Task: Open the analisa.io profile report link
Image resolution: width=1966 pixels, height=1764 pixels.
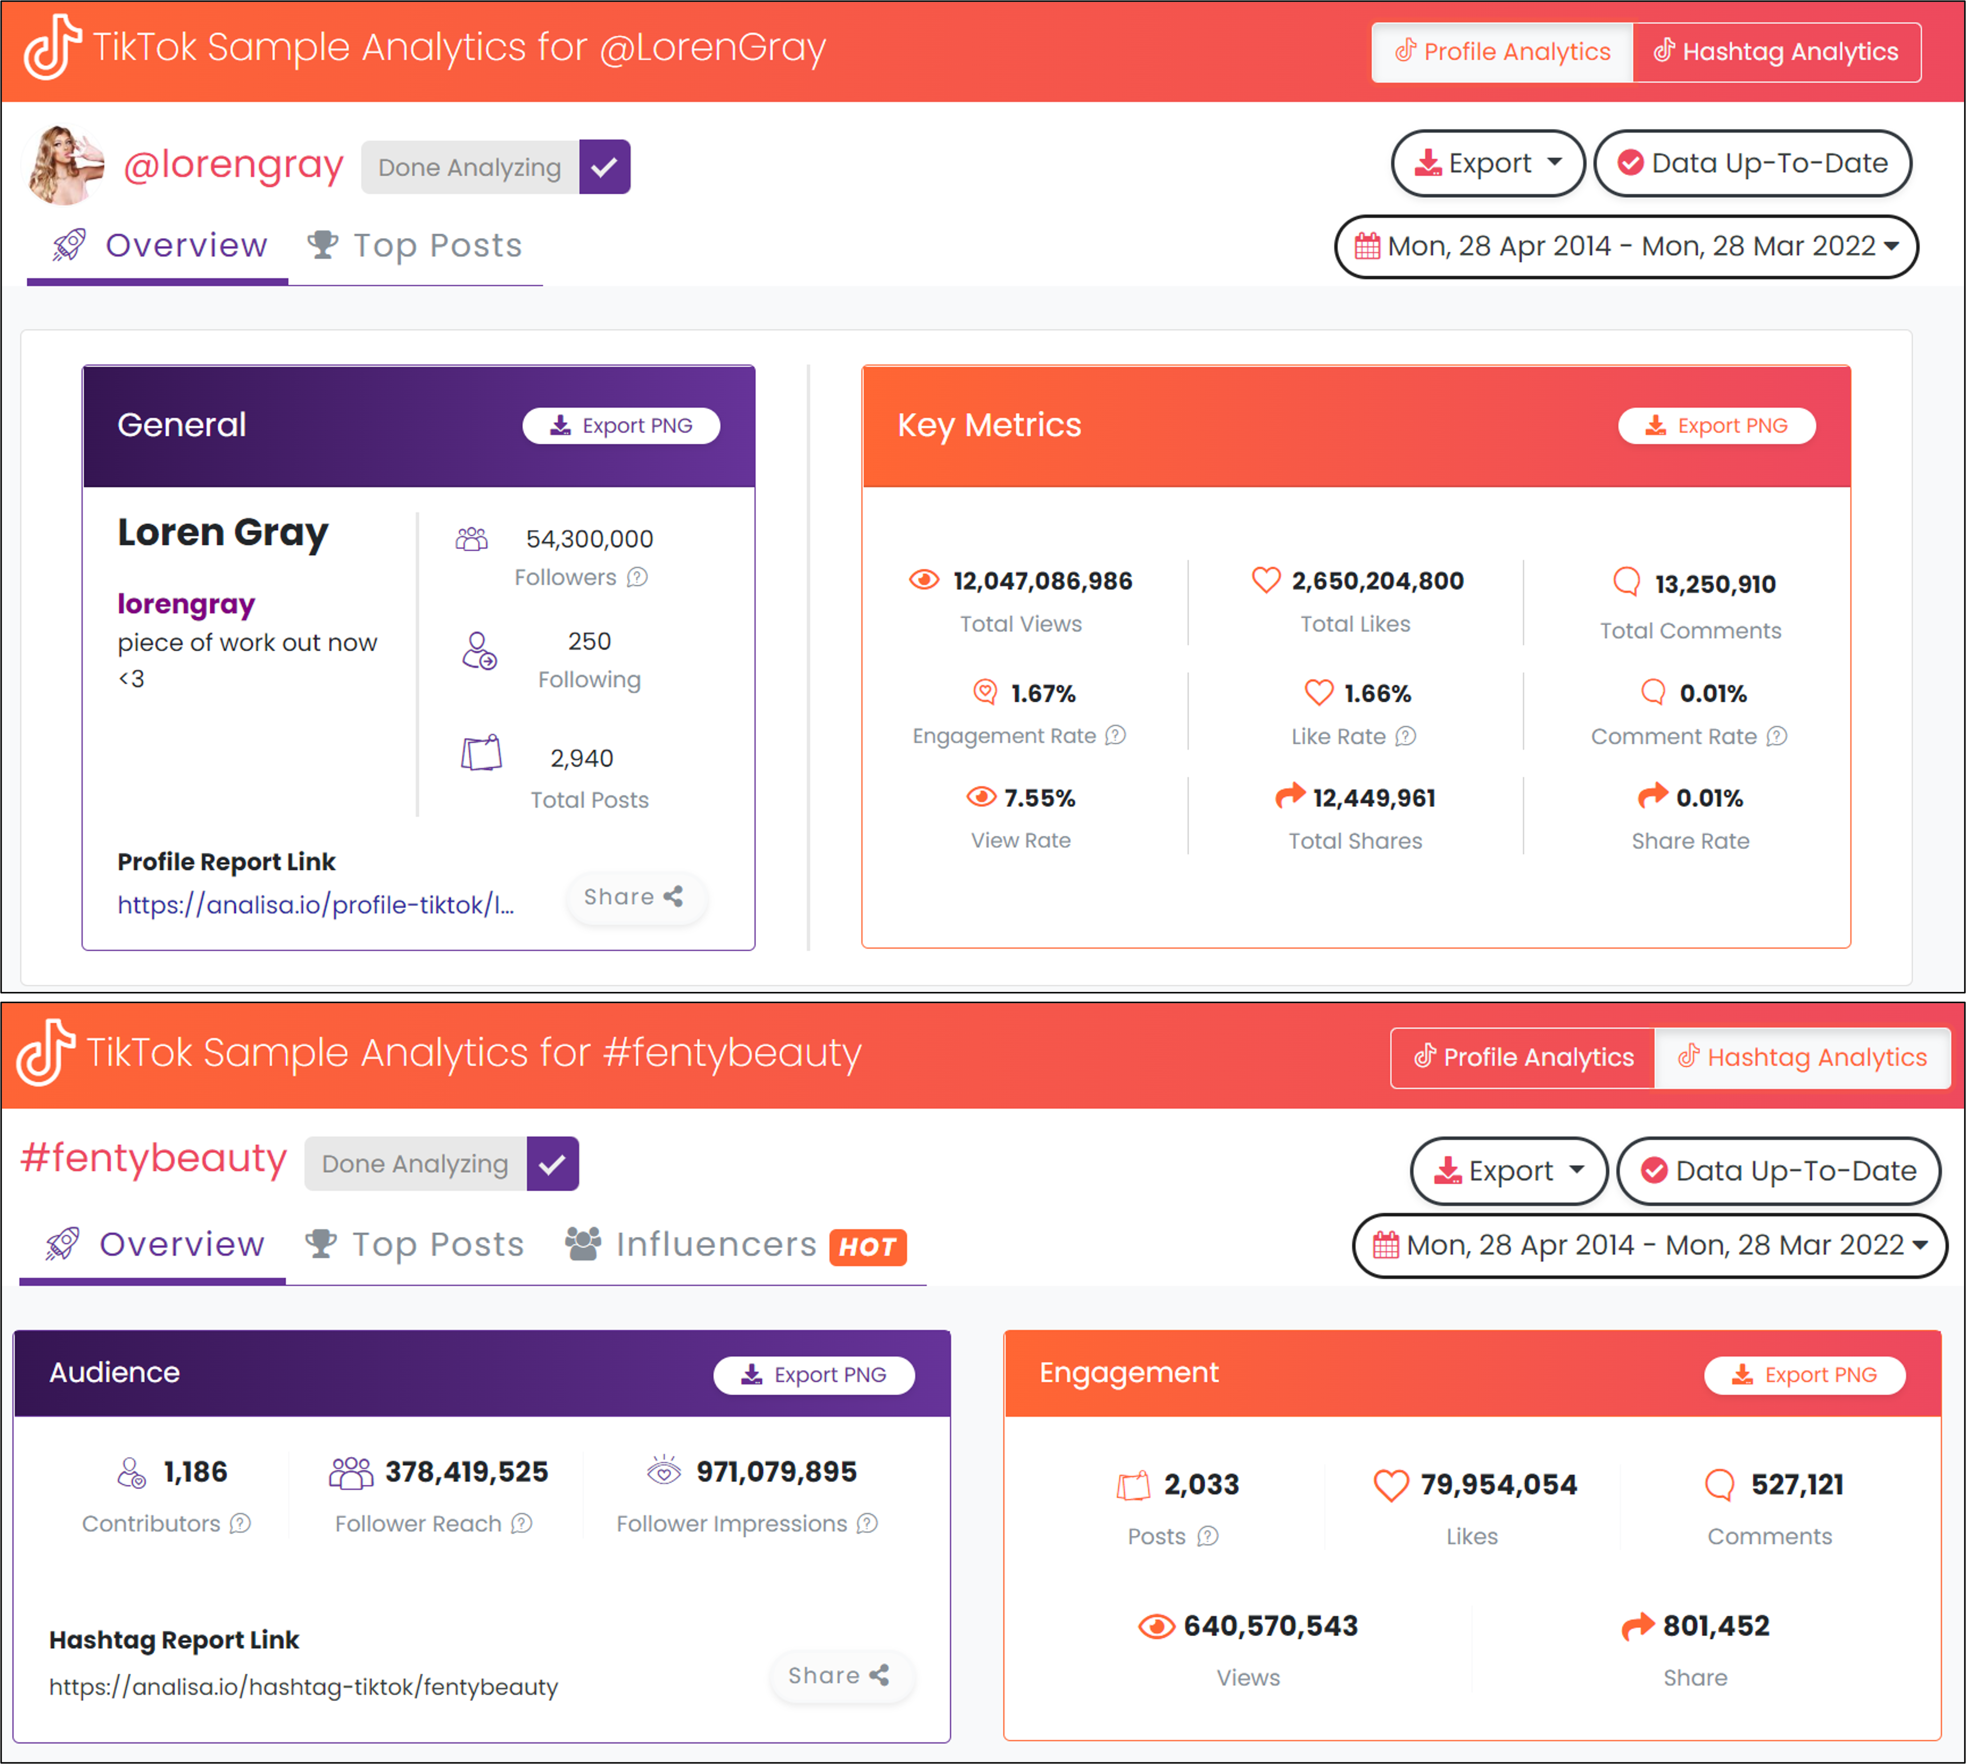Action: click(316, 904)
